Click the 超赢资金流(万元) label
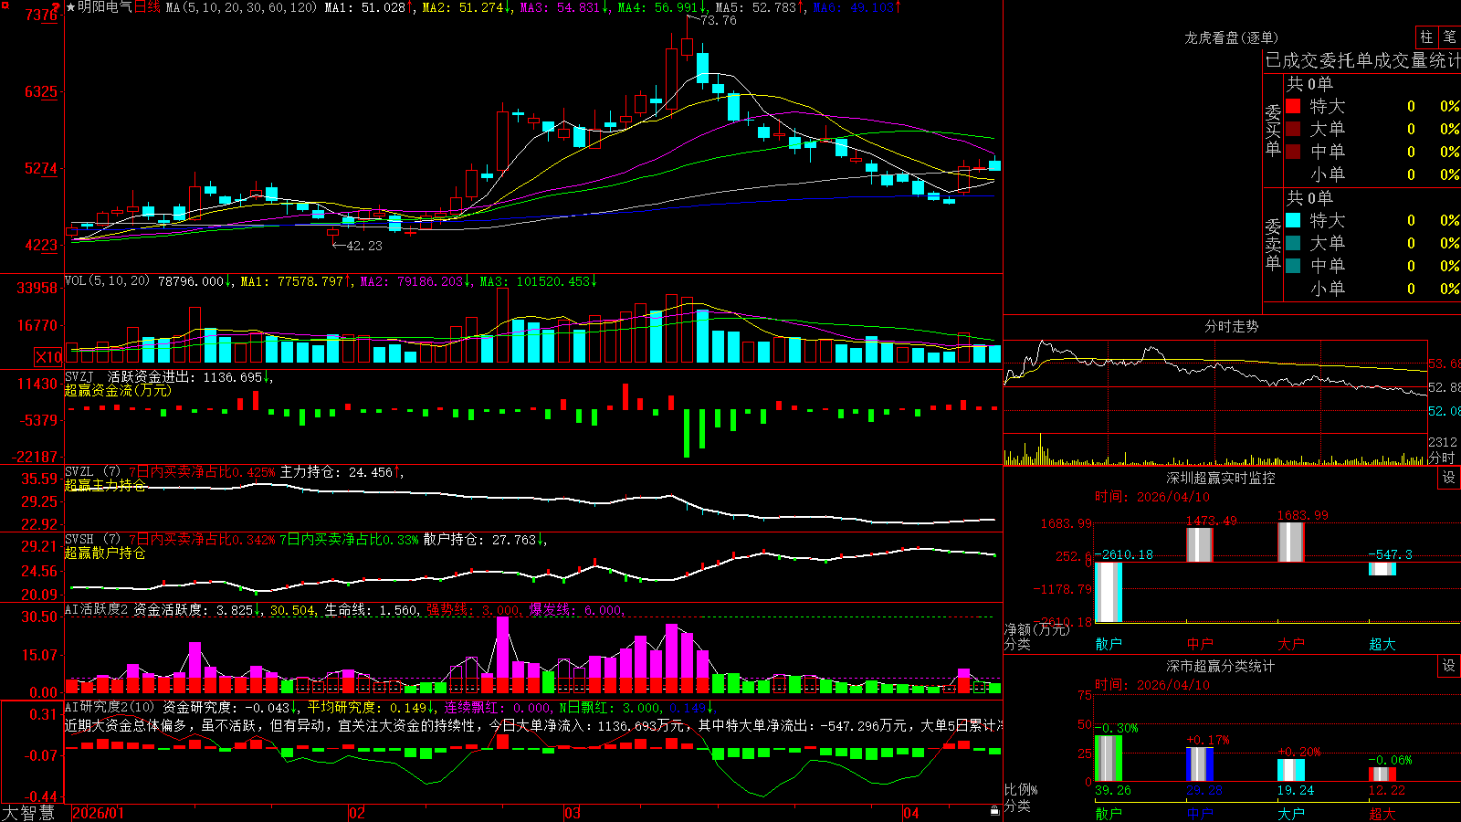The image size is (1461, 822). (118, 390)
